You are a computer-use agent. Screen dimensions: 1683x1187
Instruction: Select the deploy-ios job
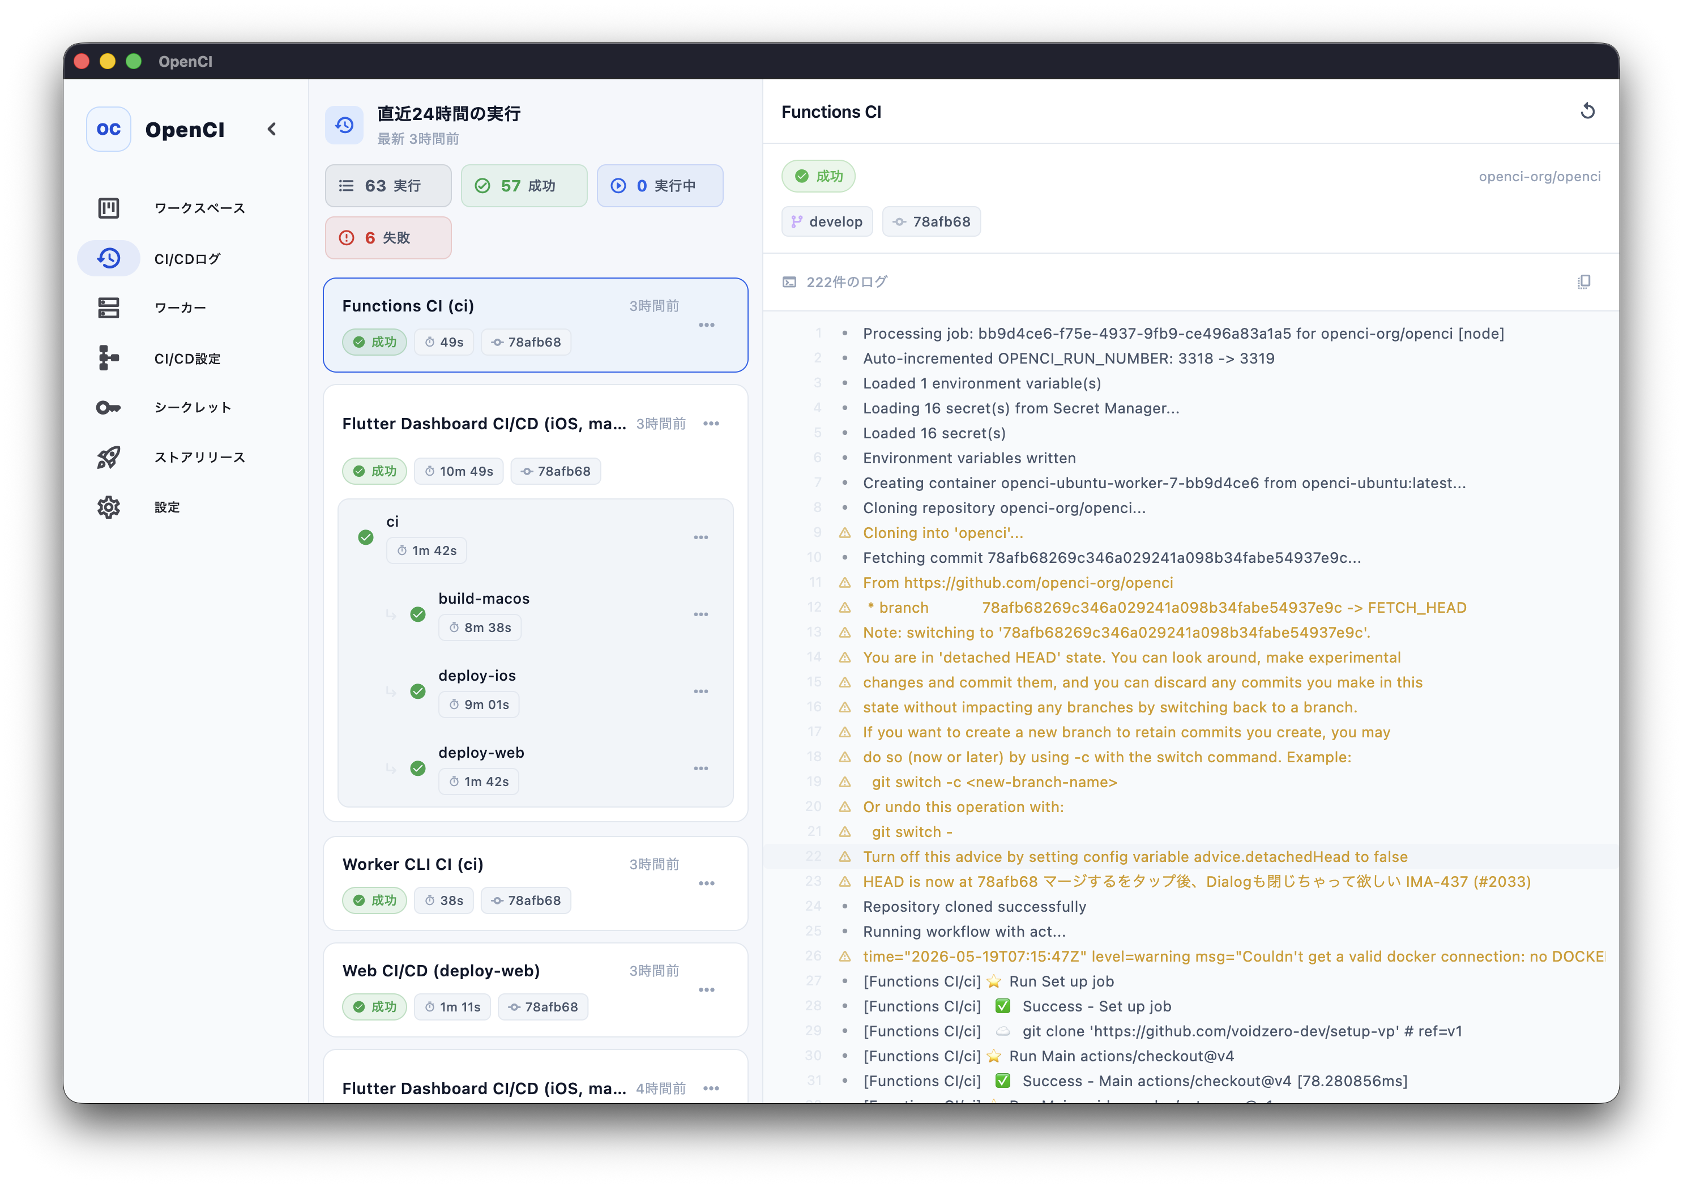coord(536,691)
